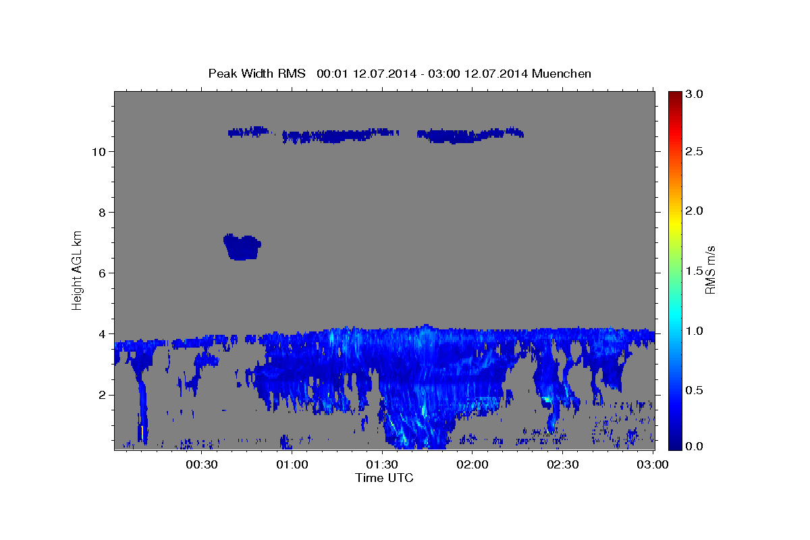
Task: Click the 01:00 time tick label
Action: point(293,464)
